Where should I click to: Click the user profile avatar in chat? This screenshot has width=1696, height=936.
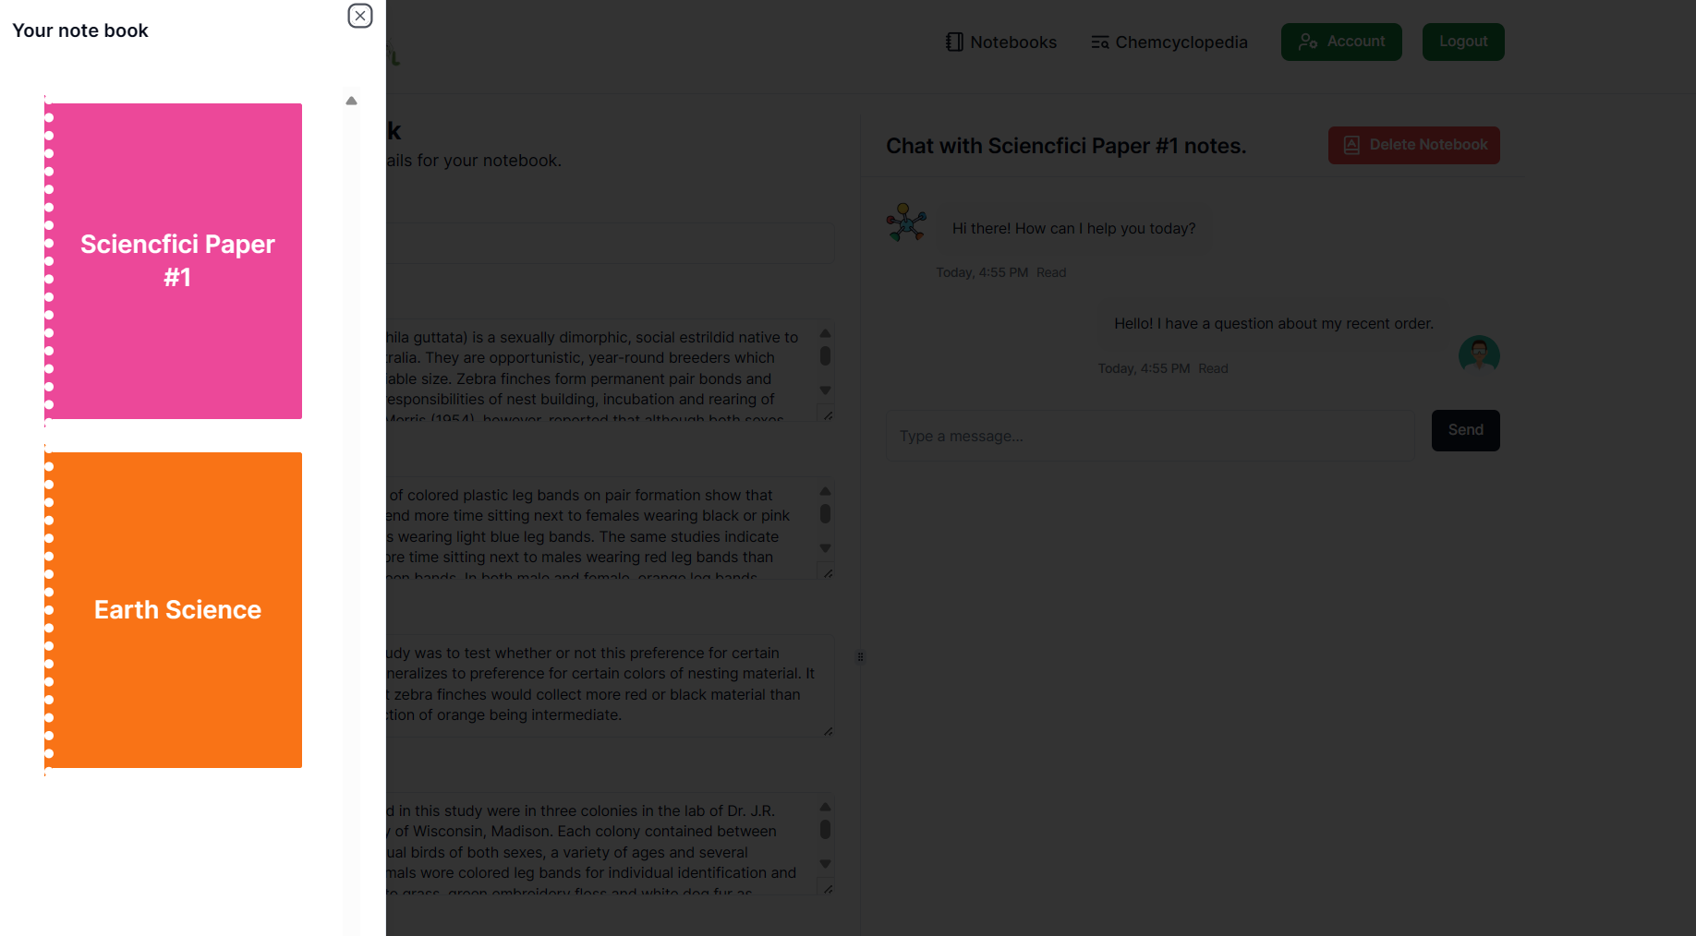pyautogui.click(x=1479, y=354)
